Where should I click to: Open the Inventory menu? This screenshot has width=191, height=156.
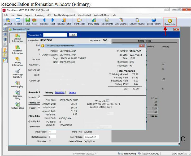tap(40, 15)
